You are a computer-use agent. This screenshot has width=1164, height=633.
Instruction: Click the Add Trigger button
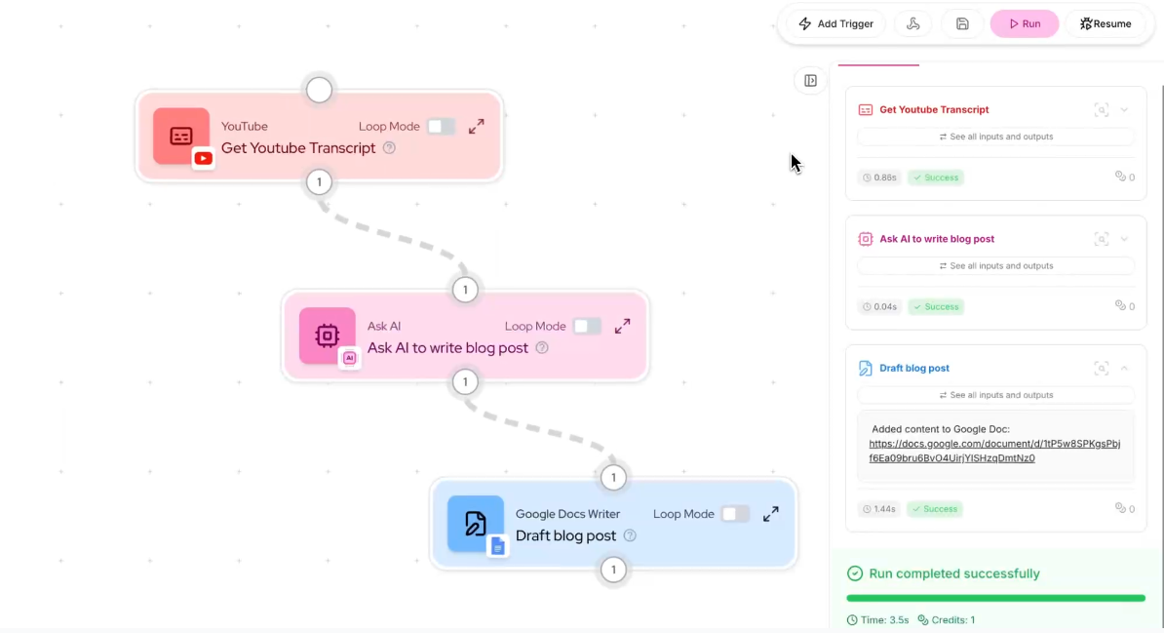pos(835,23)
